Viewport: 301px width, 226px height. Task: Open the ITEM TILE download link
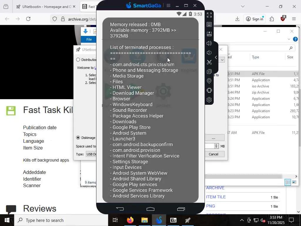pos(216,197)
